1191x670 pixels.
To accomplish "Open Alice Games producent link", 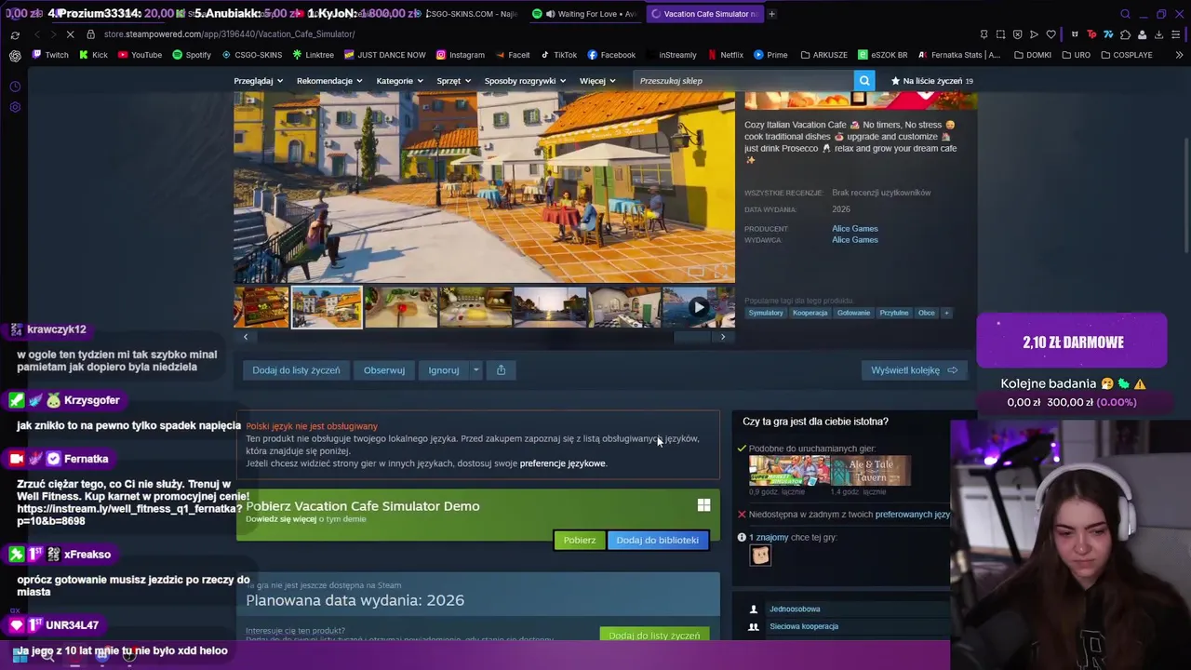I will click(855, 229).
